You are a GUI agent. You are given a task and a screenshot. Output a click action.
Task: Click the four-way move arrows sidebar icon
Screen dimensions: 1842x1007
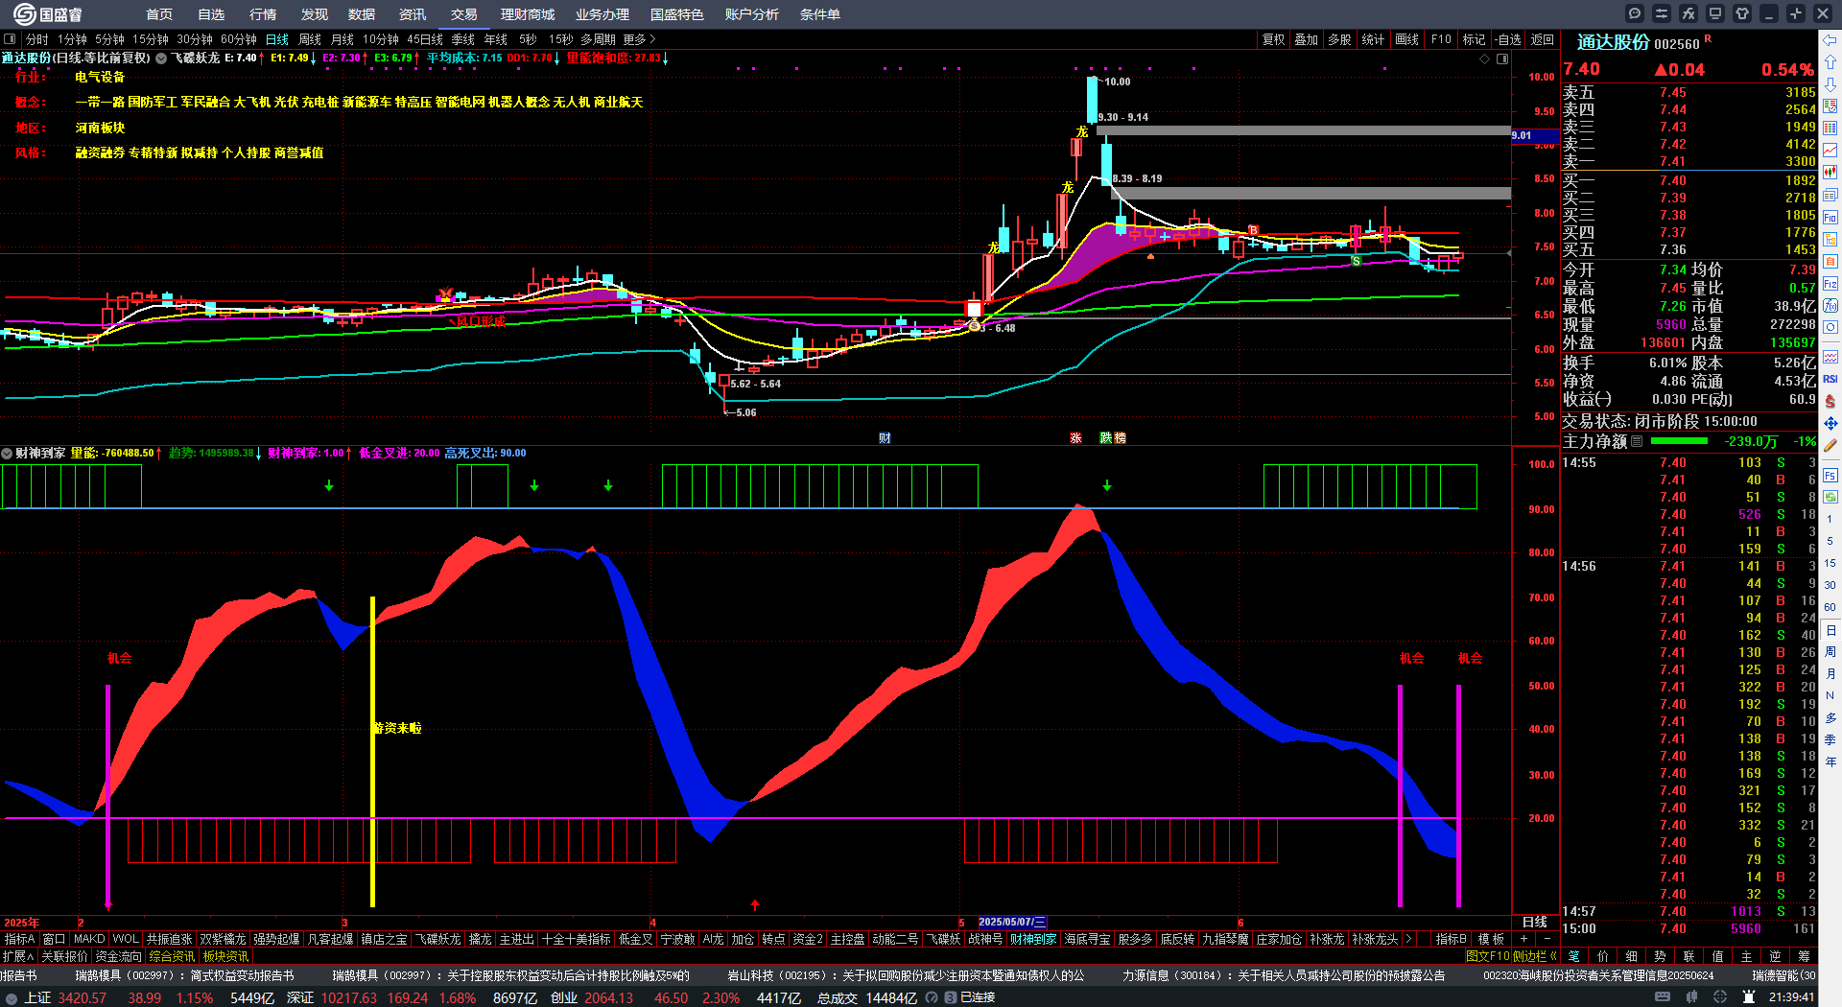coord(1830,423)
